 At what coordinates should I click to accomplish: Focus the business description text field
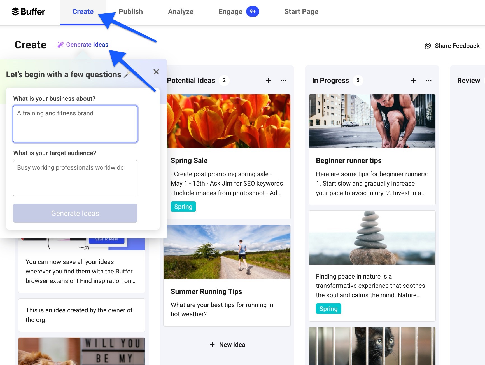[75, 124]
